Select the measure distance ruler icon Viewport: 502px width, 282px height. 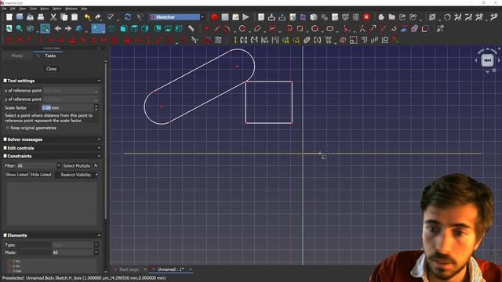click(191, 28)
